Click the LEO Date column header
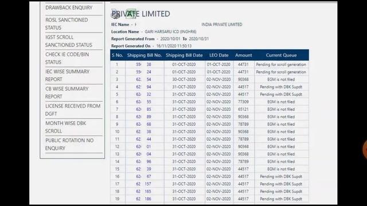 point(219,56)
